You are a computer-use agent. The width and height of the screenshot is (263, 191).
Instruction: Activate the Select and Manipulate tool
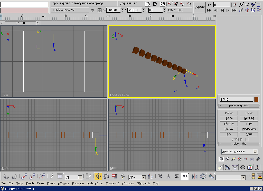pos(123,176)
